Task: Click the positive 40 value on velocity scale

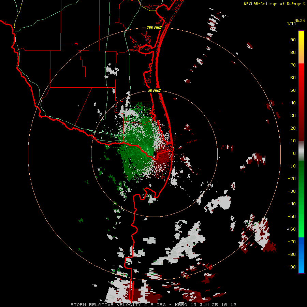Action: 293,103
